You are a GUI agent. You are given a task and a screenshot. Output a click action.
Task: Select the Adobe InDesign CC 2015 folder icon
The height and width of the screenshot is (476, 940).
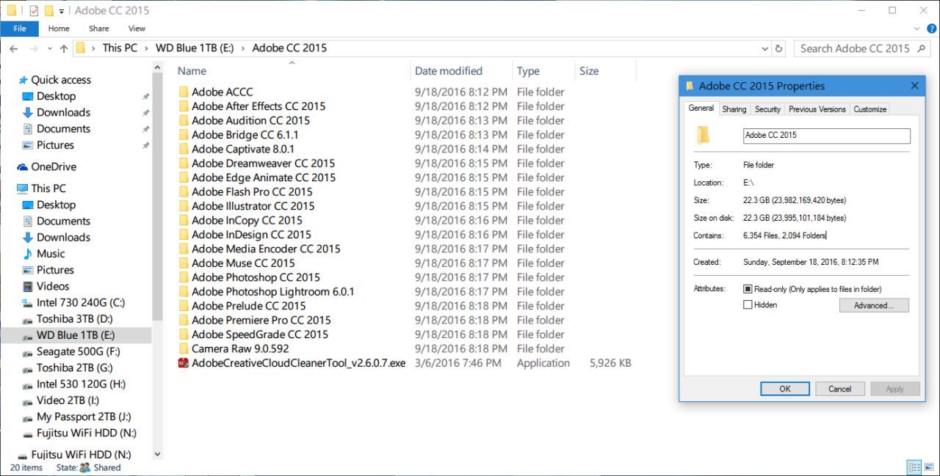(184, 235)
